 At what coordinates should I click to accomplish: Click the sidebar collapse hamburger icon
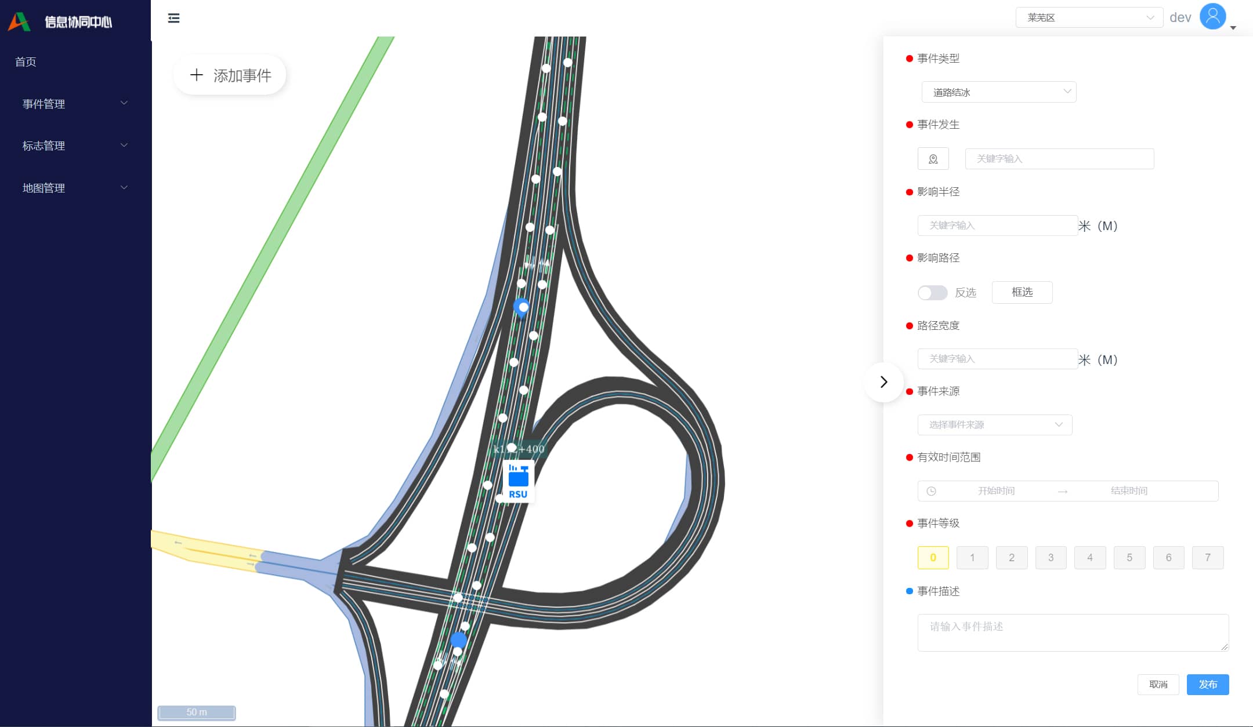tap(173, 19)
